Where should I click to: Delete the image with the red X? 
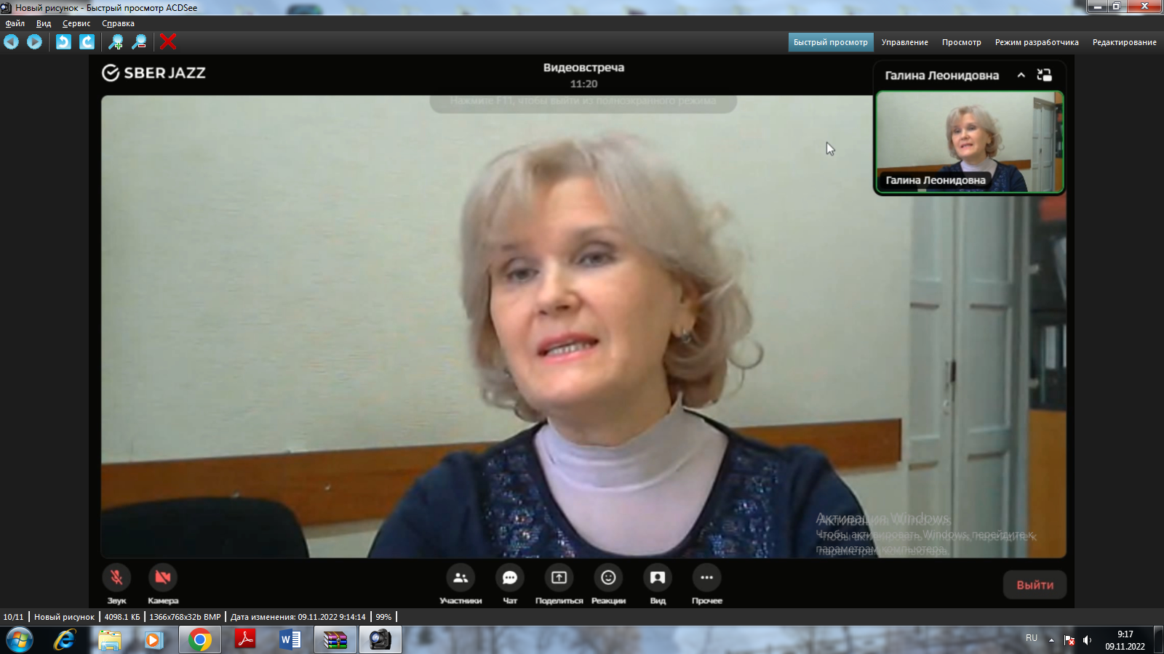point(168,42)
